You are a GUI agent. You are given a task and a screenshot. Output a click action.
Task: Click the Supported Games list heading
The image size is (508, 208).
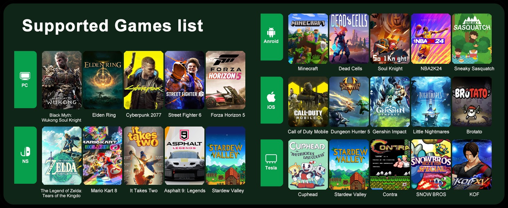click(113, 26)
